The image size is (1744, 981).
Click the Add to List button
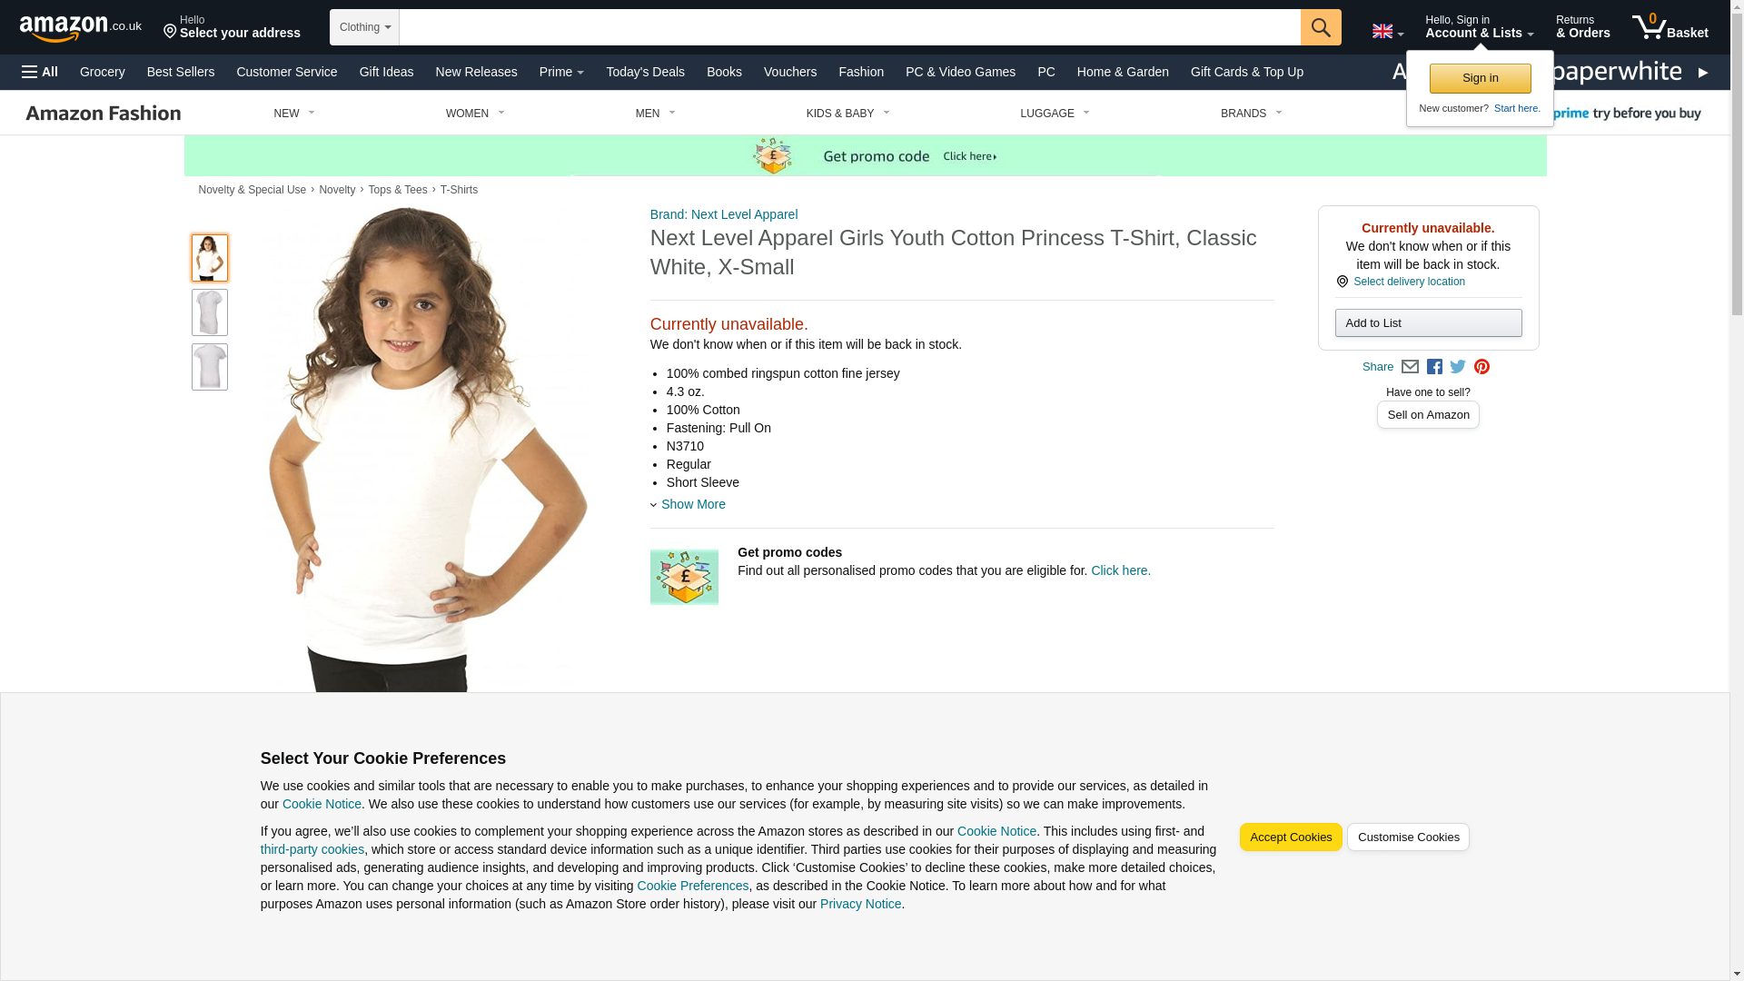coord(1429,323)
